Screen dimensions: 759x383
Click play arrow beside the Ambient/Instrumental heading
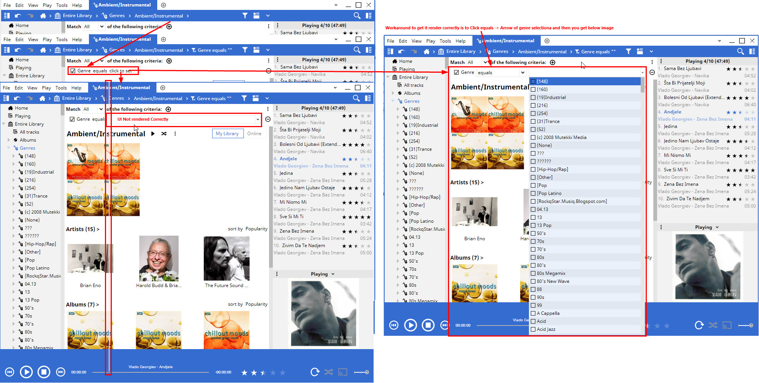[x=153, y=134]
